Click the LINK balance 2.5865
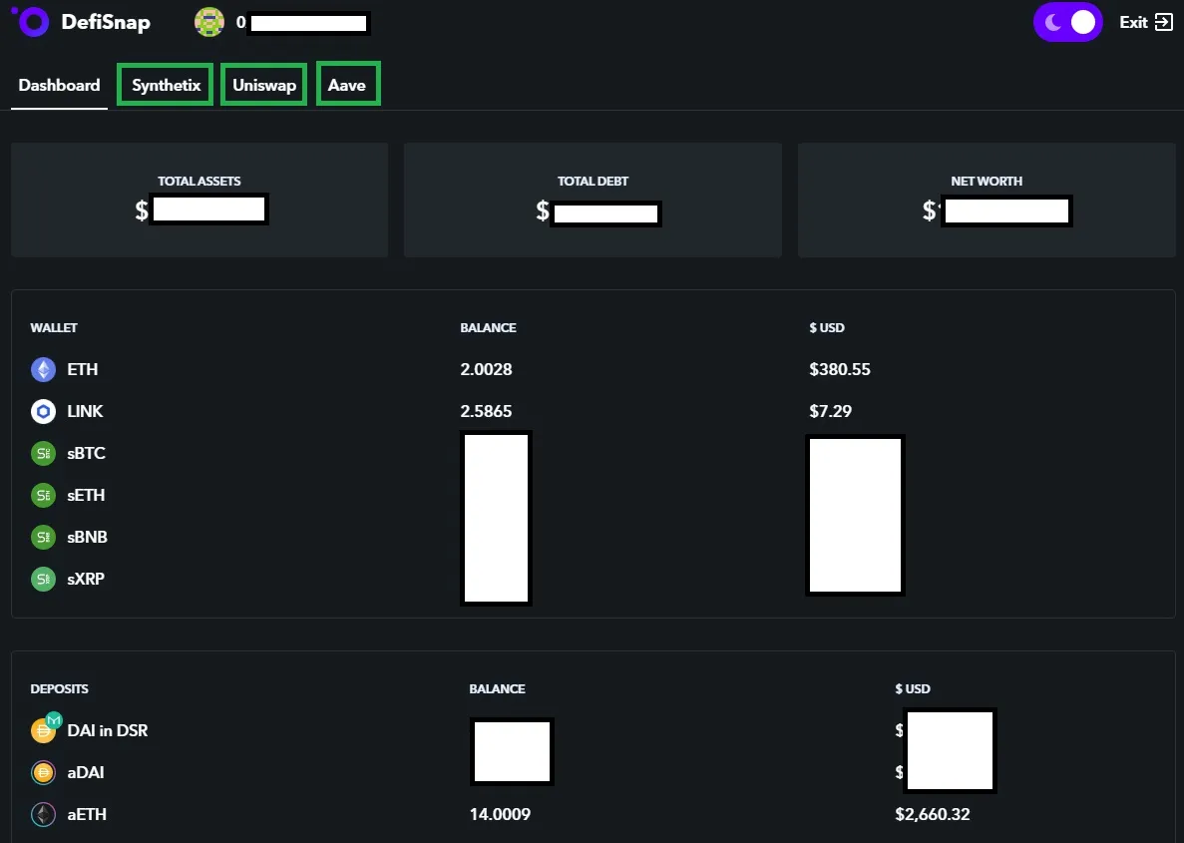The width and height of the screenshot is (1184, 843). 487,411
